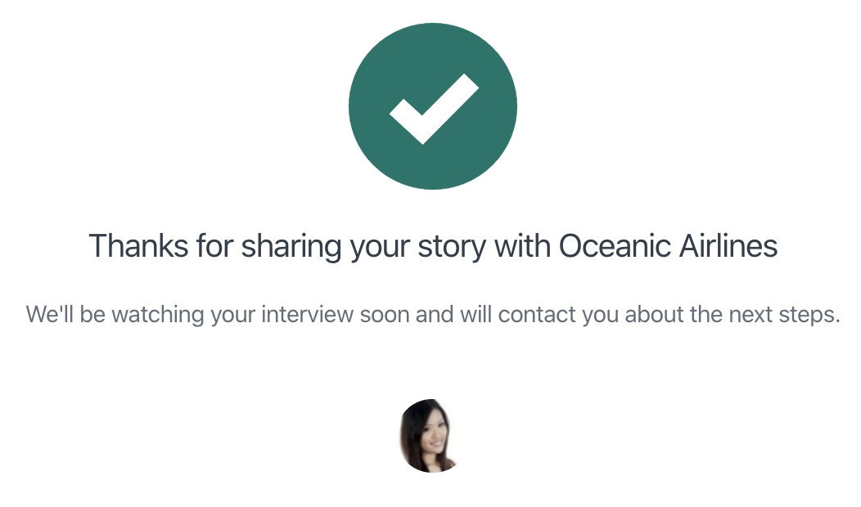Click the word 'soon' in the subtext
The width and height of the screenshot is (861, 507).
tap(385, 316)
